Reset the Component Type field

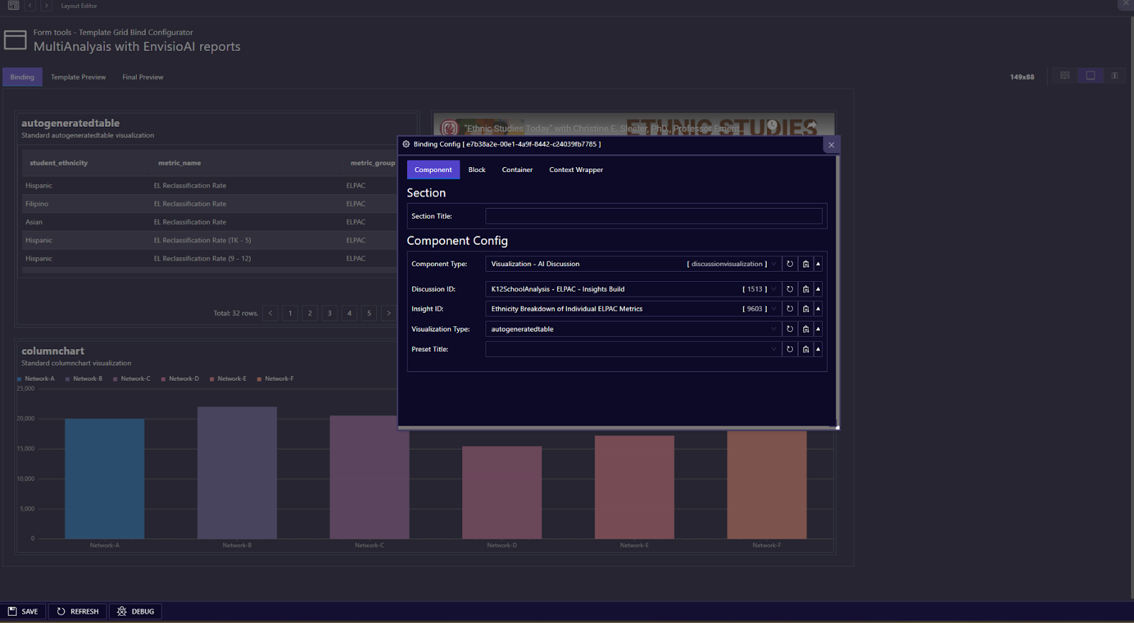(x=790, y=264)
